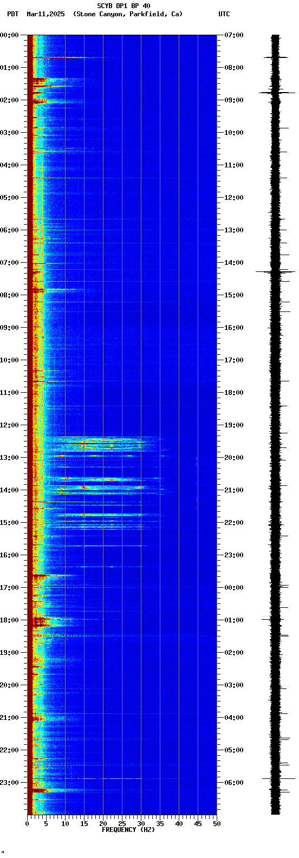The width and height of the screenshot is (299, 858).
Task: Click the frequency axis value '20'
Action: [x=103, y=824]
